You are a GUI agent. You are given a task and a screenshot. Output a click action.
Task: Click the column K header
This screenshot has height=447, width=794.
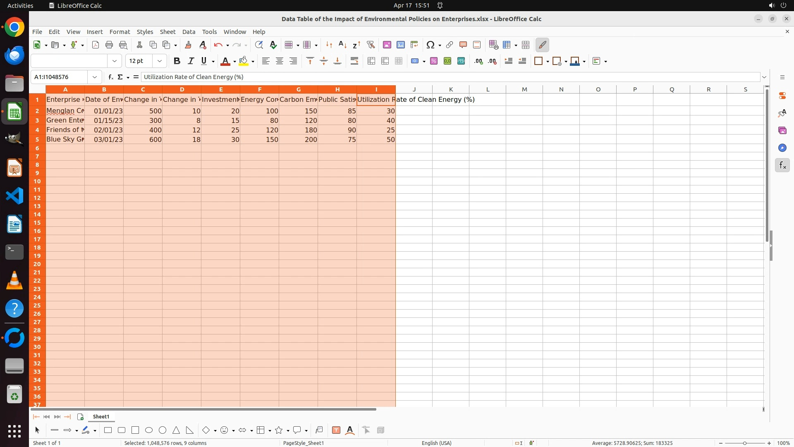pos(451,89)
